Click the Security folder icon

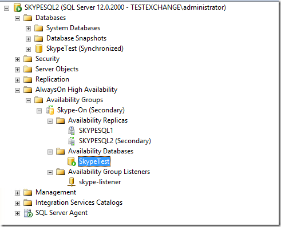(x=28, y=59)
